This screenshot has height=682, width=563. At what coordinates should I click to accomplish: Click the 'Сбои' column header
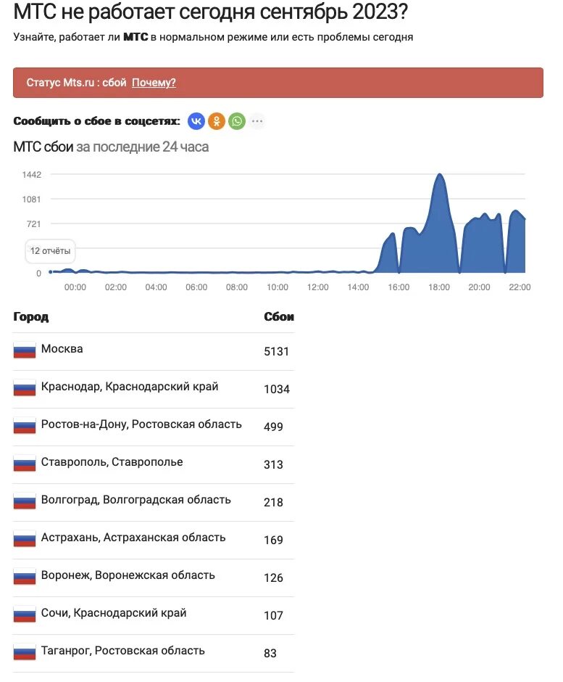[x=279, y=316]
